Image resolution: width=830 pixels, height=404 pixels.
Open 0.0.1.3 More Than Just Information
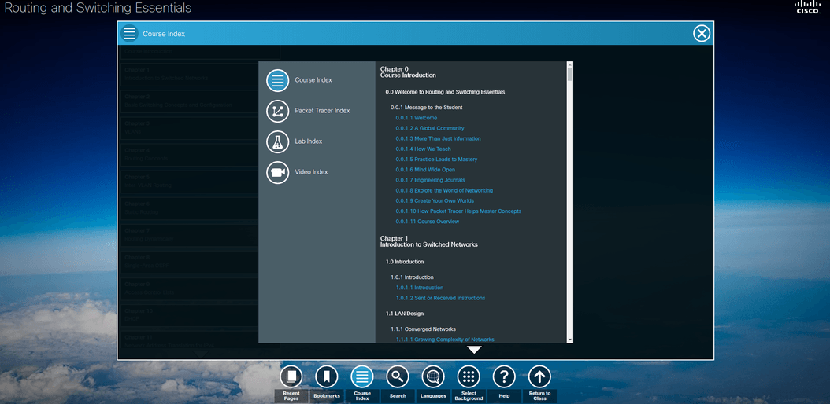[x=439, y=138]
